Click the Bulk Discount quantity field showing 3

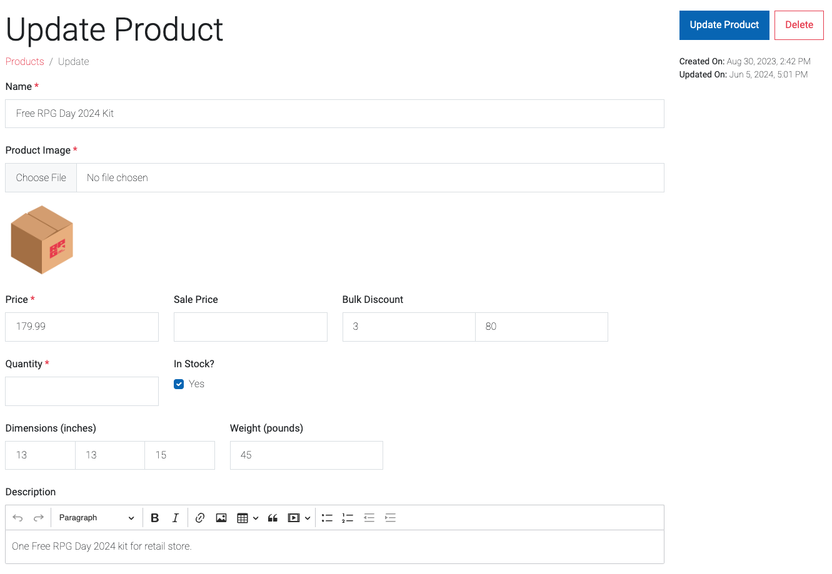click(409, 327)
